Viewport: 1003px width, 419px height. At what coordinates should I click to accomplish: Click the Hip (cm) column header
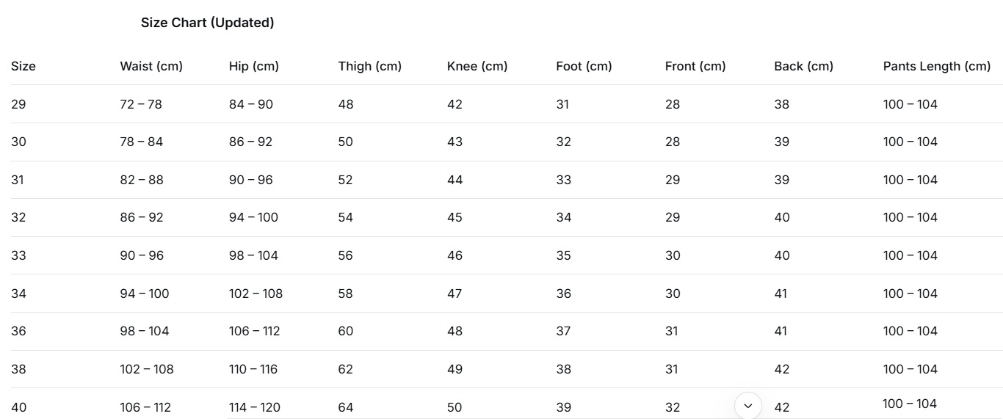tap(254, 66)
